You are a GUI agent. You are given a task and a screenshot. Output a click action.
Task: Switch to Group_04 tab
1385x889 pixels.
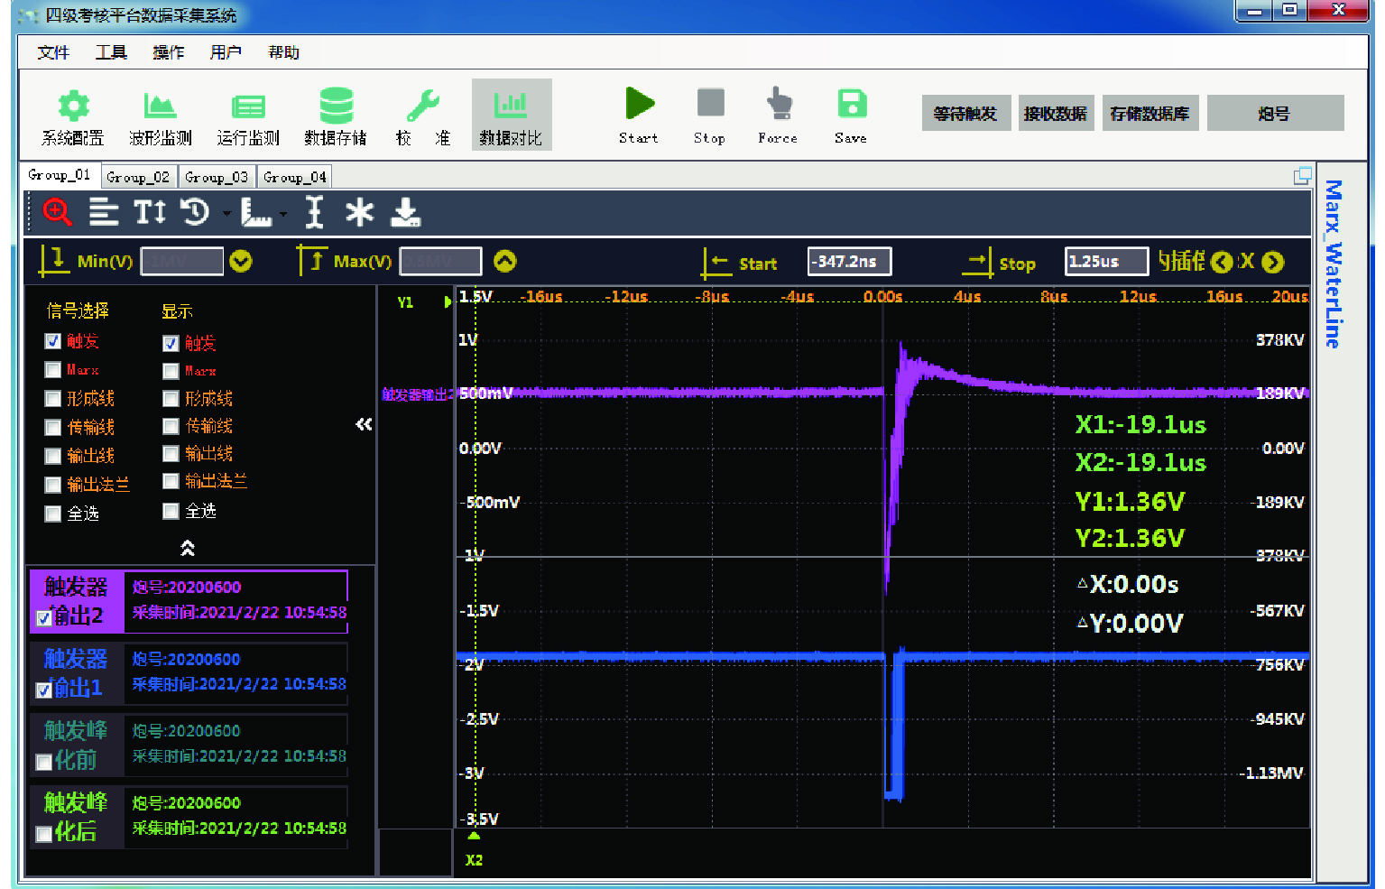point(295,177)
